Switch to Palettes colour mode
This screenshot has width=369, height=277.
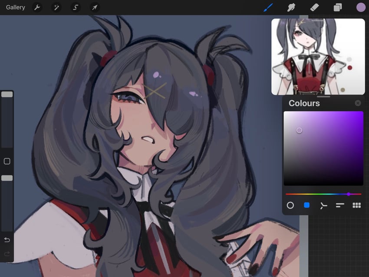(x=357, y=205)
